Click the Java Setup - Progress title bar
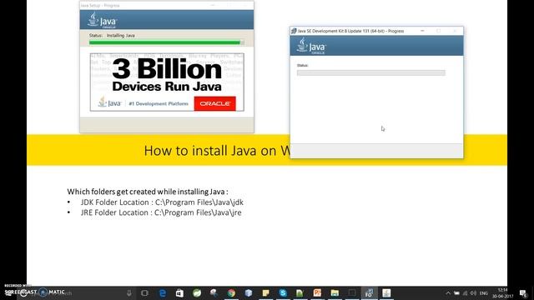 tap(167, 6)
